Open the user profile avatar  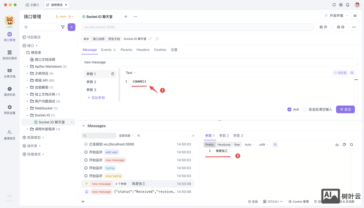(357, 5)
